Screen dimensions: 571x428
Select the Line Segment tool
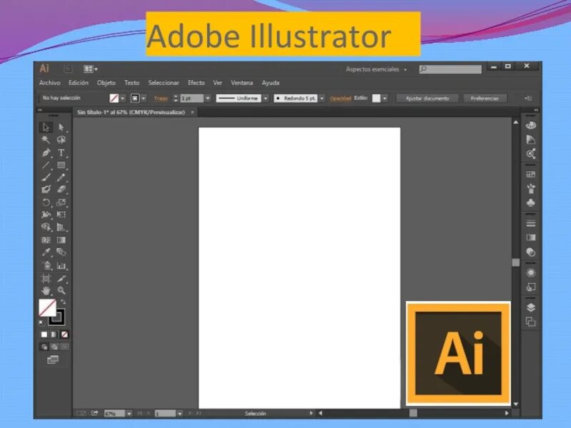tap(46, 165)
